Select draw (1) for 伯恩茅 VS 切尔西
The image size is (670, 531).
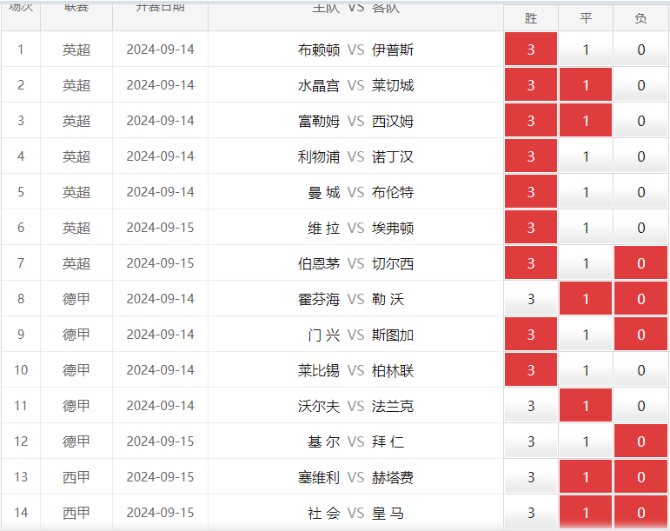(x=586, y=262)
